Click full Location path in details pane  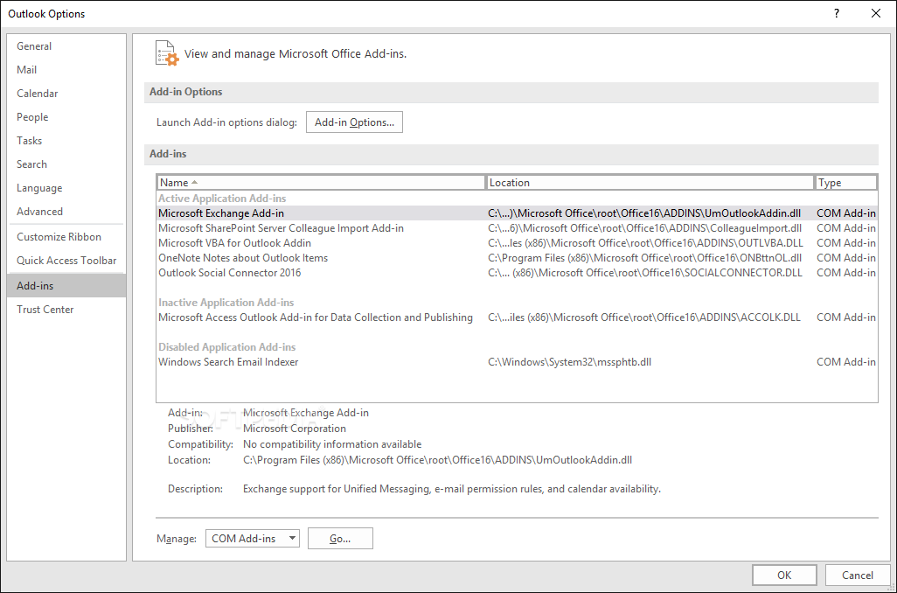point(438,460)
